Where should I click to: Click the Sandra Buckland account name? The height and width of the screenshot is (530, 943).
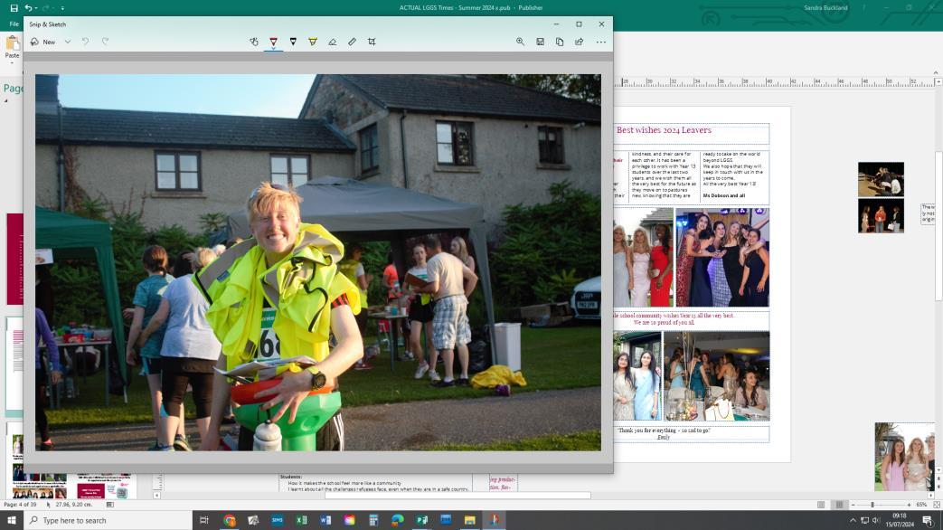pyautogui.click(x=825, y=8)
